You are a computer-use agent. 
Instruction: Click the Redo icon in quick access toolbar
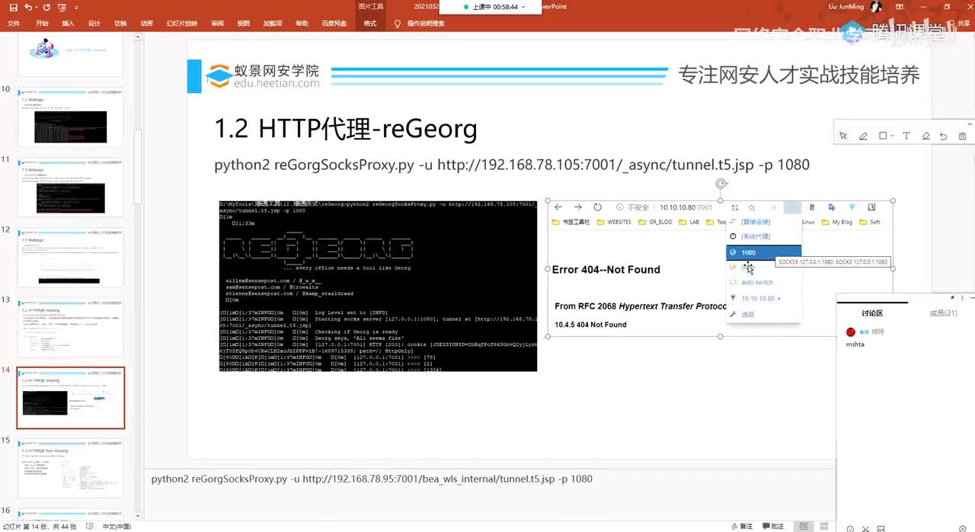(x=46, y=7)
